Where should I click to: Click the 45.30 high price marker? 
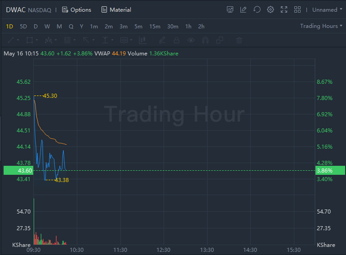[x=50, y=96]
